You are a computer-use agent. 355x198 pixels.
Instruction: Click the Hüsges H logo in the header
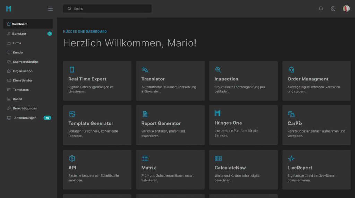click(9, 9)
